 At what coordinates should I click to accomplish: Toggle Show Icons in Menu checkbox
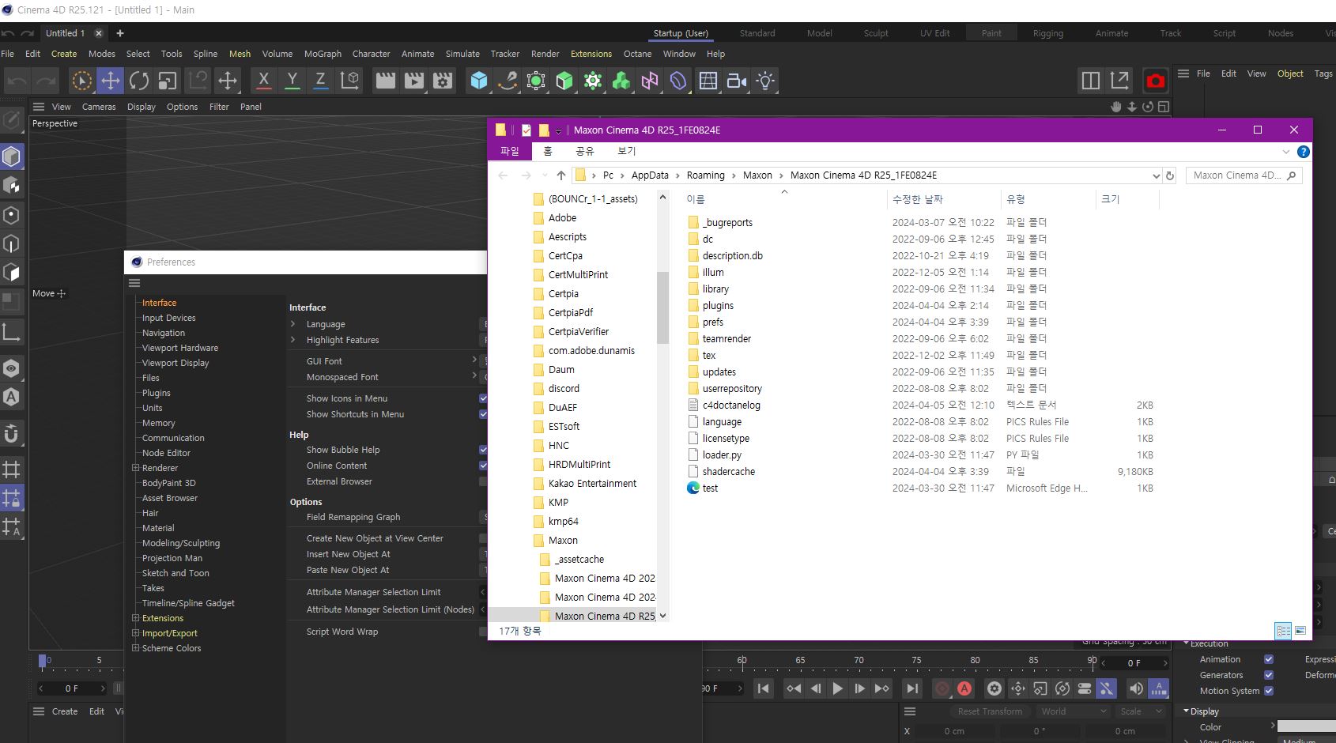(x=483, y=398)
